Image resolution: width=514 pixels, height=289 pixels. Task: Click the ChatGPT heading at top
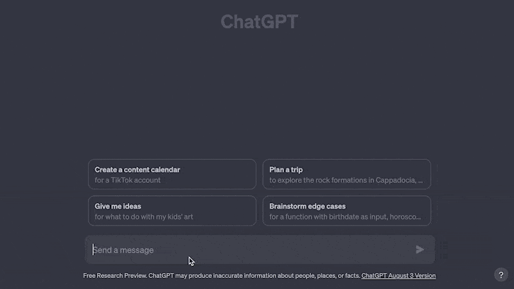click(x=259, y=22)
